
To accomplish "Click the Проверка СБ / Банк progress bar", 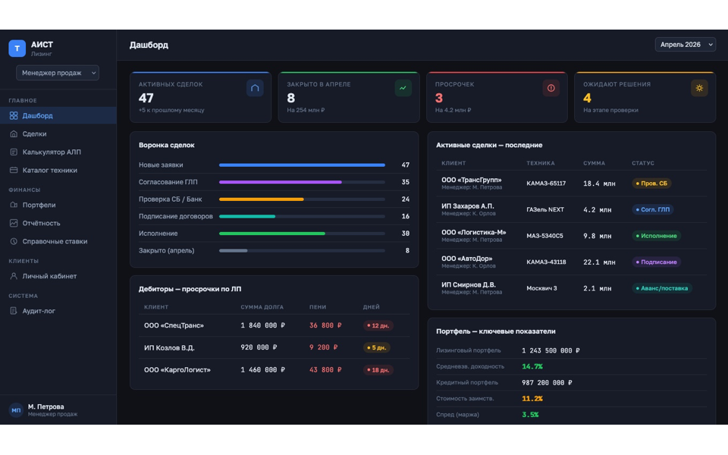I will (302, 199).
